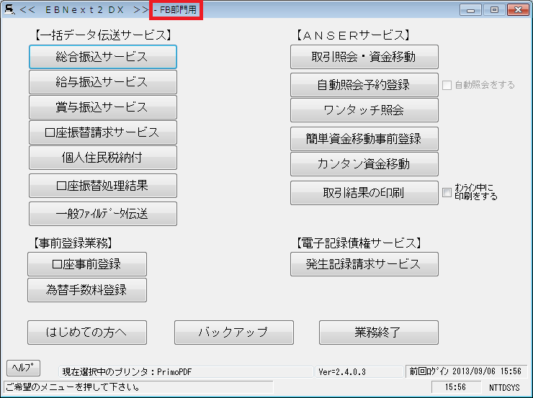The height and width of the screenshot is (398, 533).
Task: Open 賞与振込サービス
Action: coord(103,107)
